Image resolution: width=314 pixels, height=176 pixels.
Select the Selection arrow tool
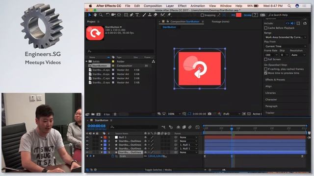pos(89,15)
